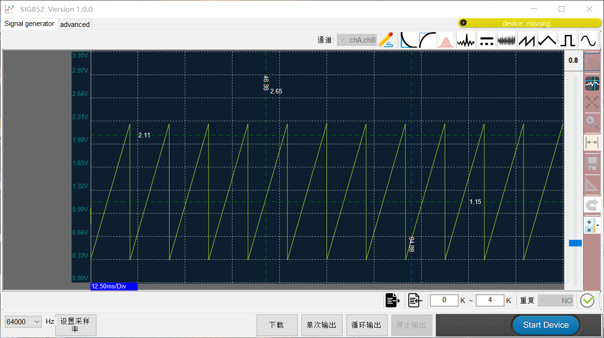Select the Gaussian bell curve waveform

click(x=445, y=40)
